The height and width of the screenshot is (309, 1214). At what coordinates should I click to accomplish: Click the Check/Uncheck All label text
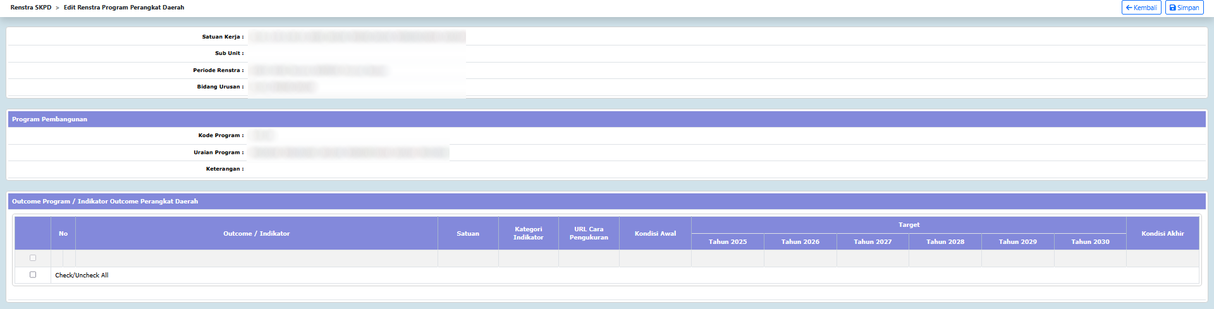[82, 275]
